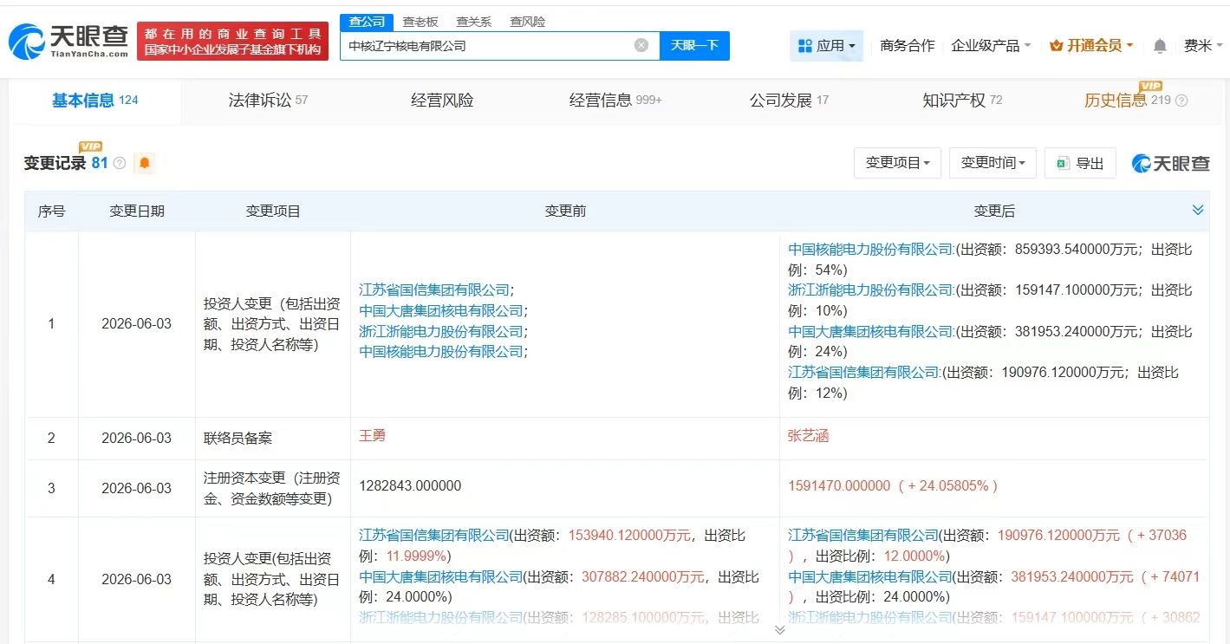
Task: Open 浙江浙能电力股份有限公司 in row 1 变更前 cell
Action: click(x=441, y=331)
